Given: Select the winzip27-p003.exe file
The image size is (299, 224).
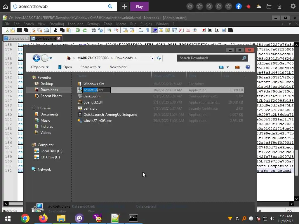Looking at the screenshot, I should [x=98, y=121].
